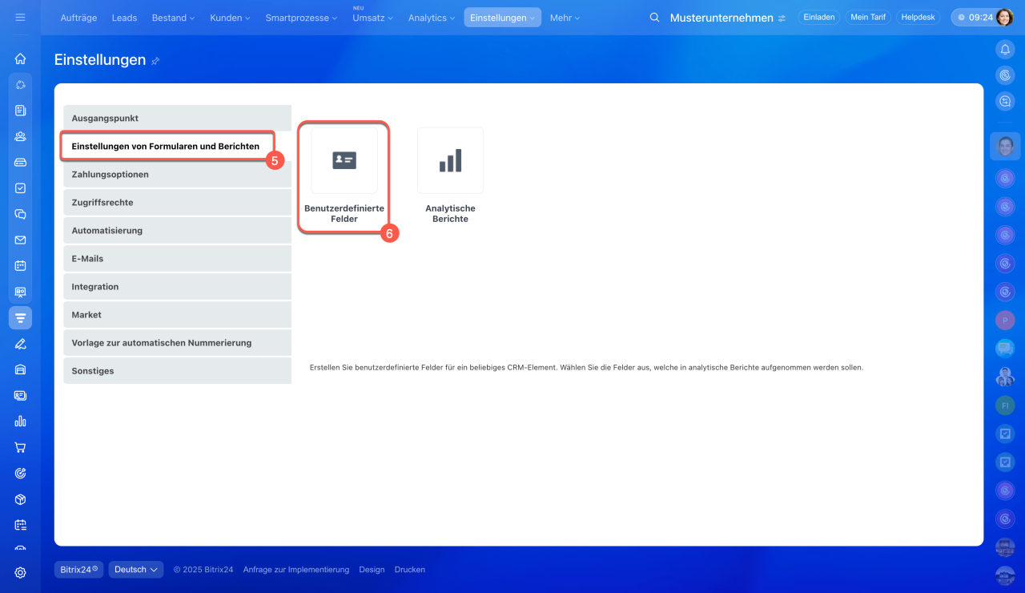
Task: Open the 'P' contact avatar in right panel
Action: pyautogui.click(x=1005, y=321)
